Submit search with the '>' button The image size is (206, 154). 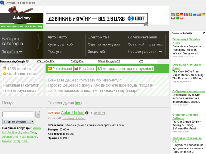pyautogui.click(x=38, y=114)
